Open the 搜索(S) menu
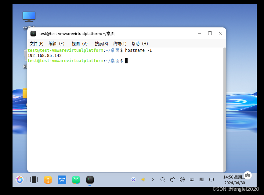264x195 pixels. pos(101,44)
